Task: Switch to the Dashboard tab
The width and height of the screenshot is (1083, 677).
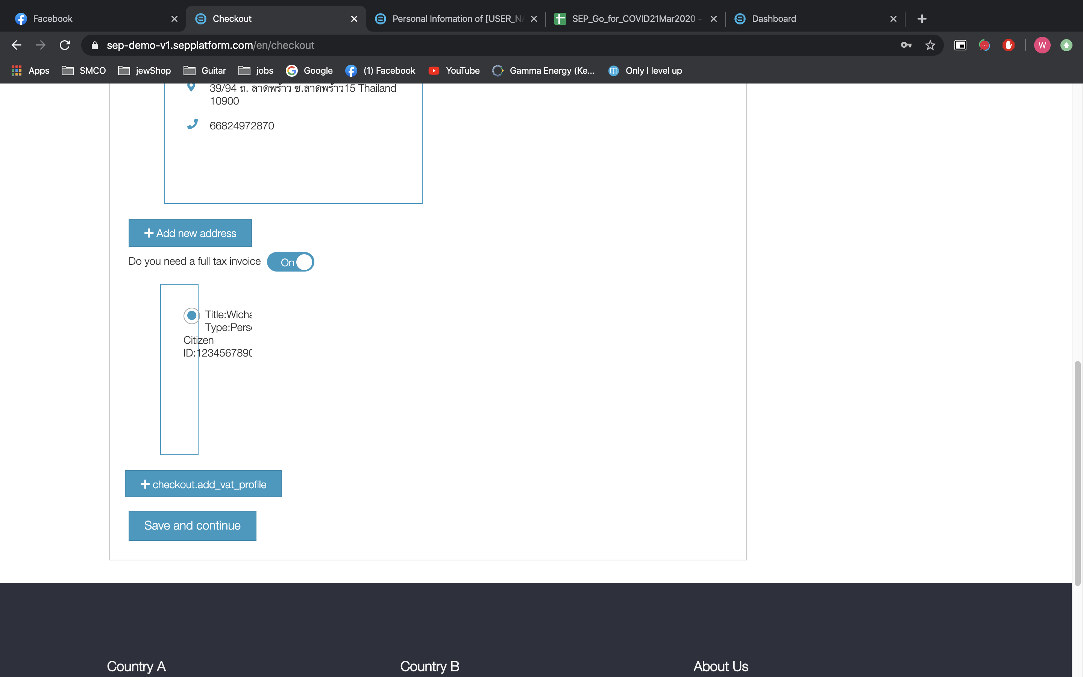Action: (815, 19)
